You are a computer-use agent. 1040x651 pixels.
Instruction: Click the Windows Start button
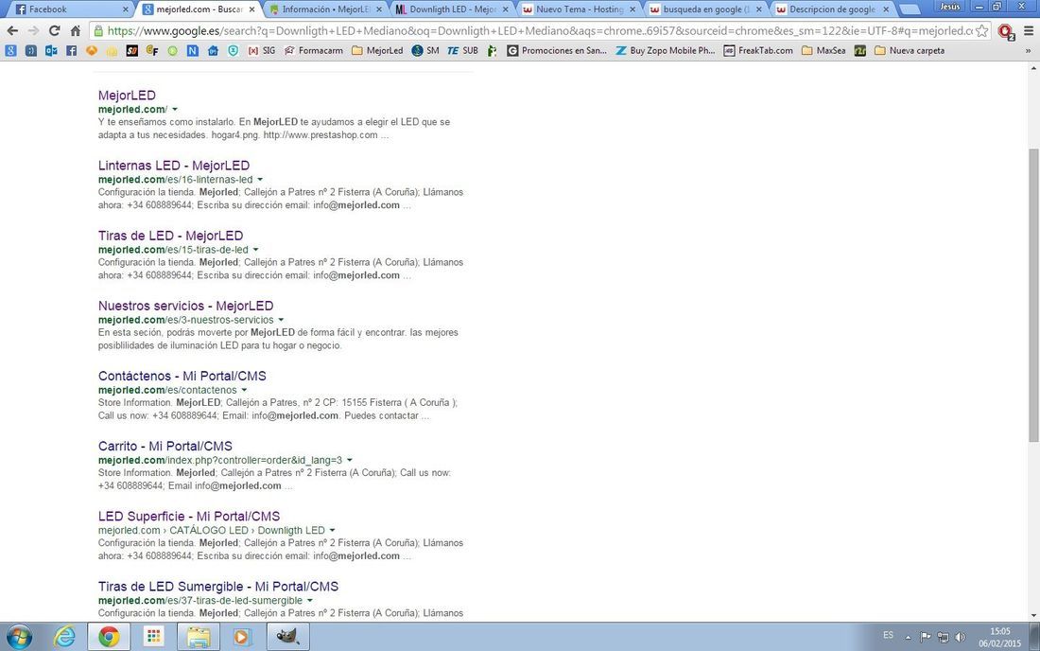click(19, 637)
